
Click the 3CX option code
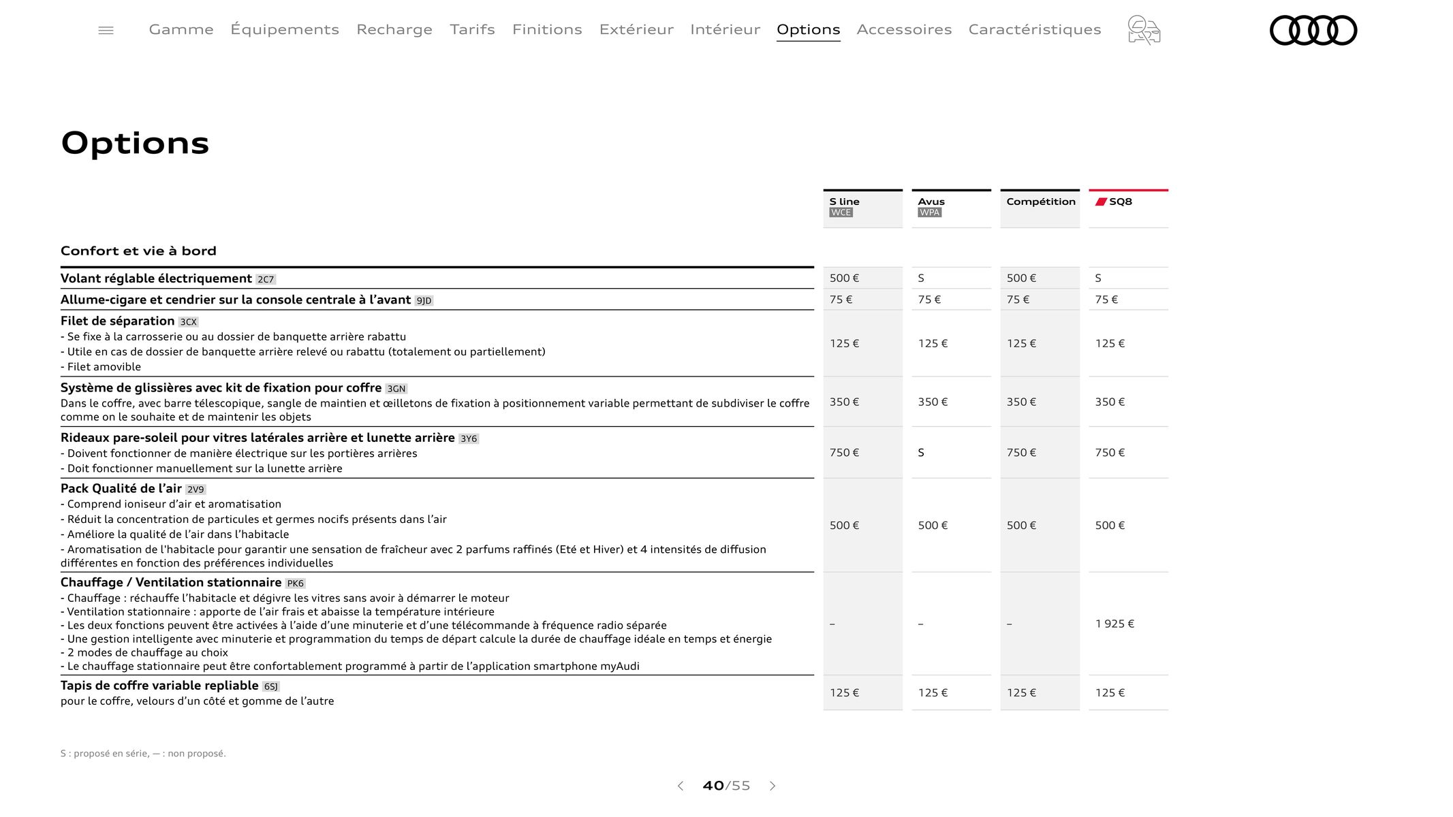188,322
